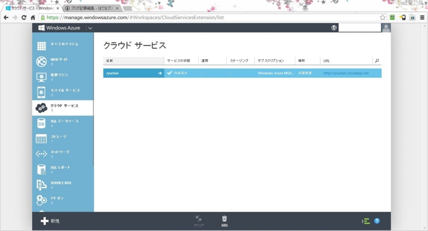The width and height of the screenshot is (428, 231).
Task: Switch to the クラウド サービス browser tab
Action: tap(32, 8)
